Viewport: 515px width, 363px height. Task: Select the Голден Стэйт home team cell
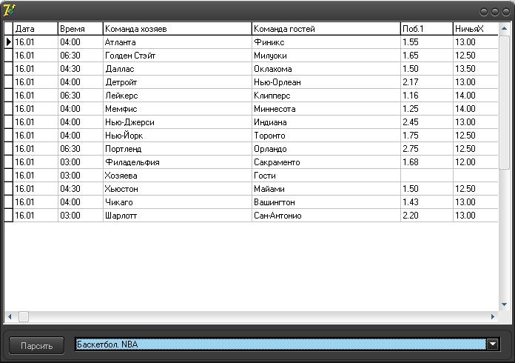(177, 56)
